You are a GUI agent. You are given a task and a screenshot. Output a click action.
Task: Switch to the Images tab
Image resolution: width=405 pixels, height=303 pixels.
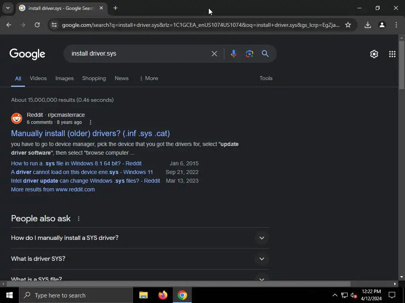(x=64, y=79)
